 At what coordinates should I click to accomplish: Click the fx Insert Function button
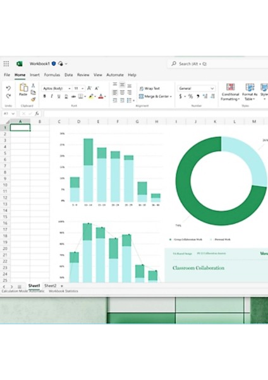coord(37,113)
